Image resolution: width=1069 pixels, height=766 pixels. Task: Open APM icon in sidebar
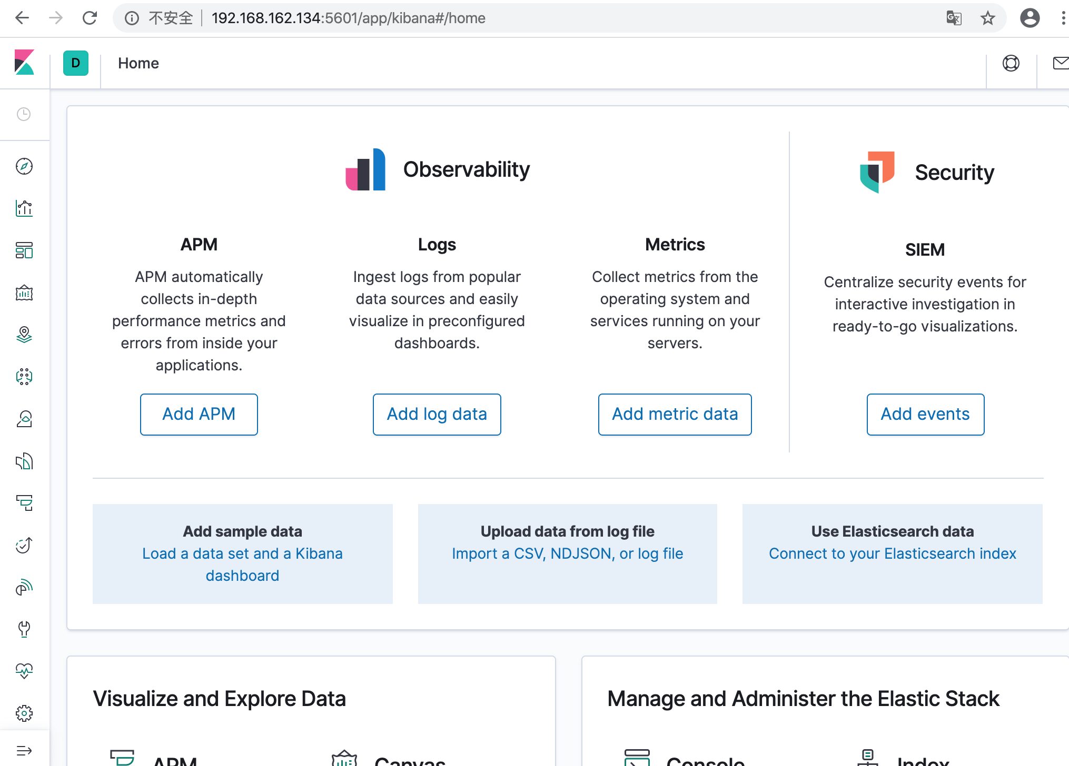(24, 503)
